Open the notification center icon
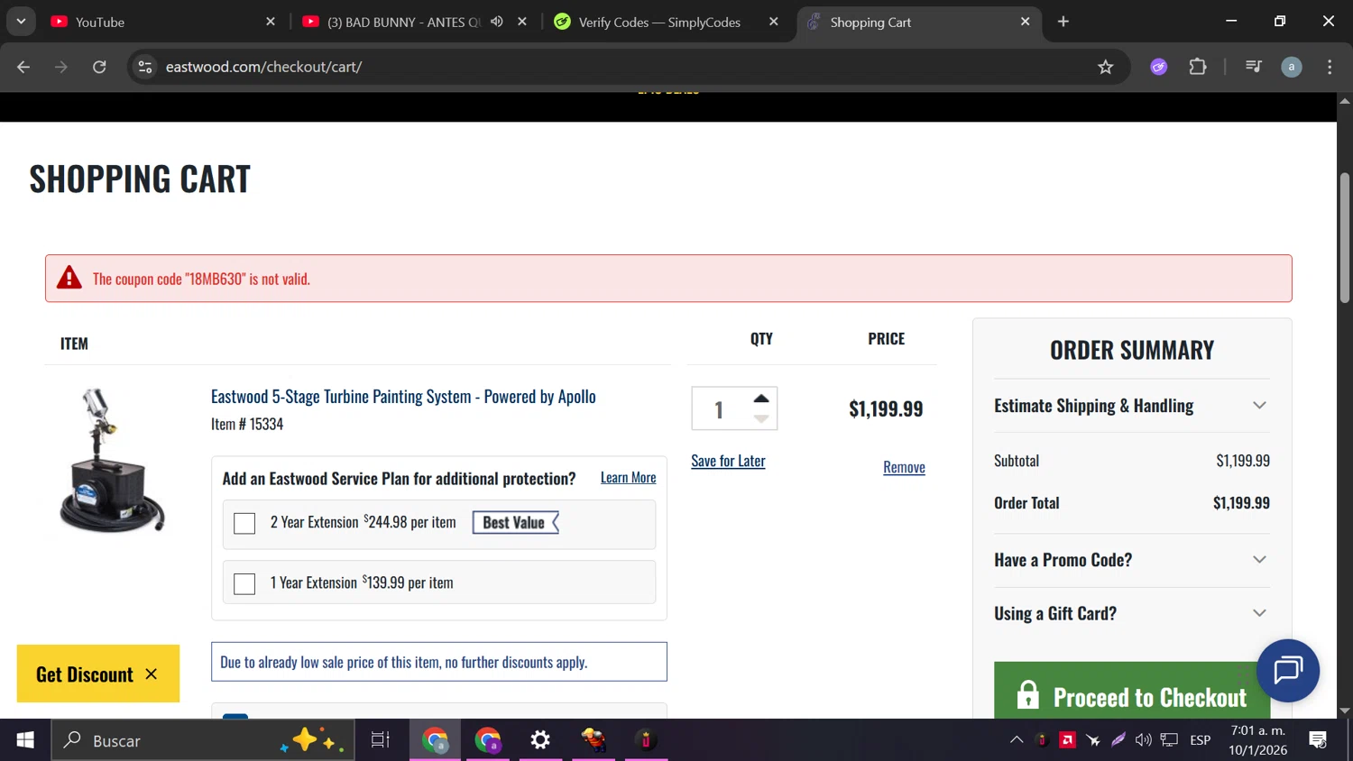 click(1318, 740)
